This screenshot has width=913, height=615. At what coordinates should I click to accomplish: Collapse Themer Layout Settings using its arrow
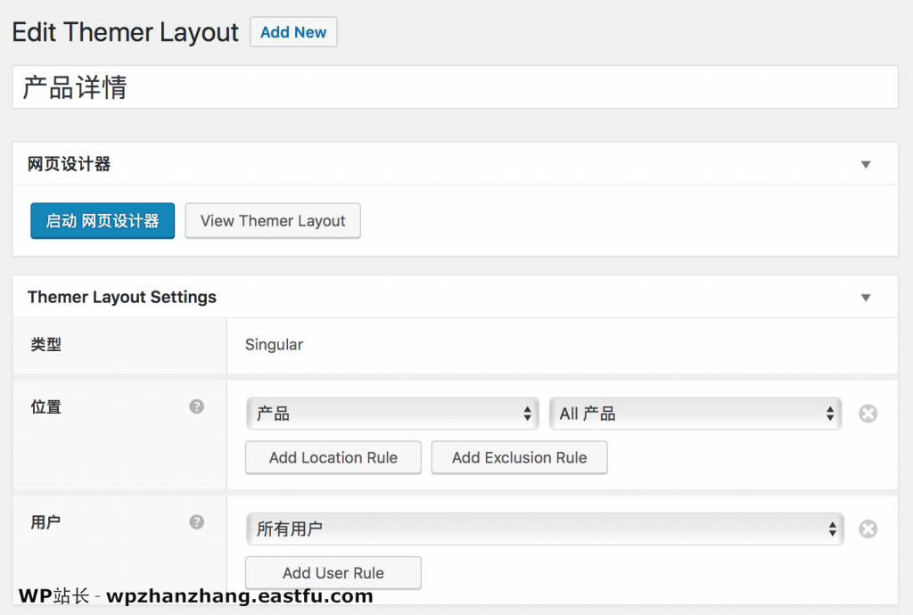click(865, 298)
